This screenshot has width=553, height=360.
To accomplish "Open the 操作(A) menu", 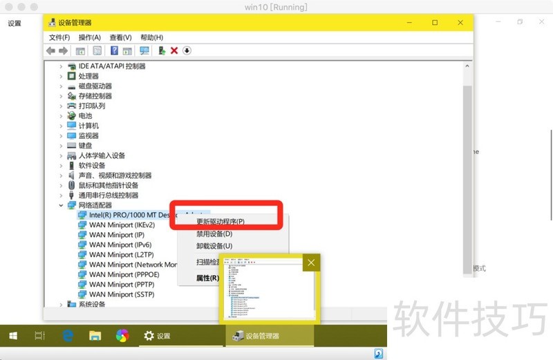I will point(89,37).
